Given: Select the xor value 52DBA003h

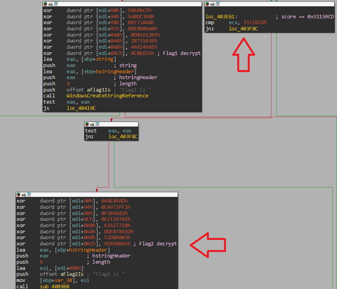Looking at the screenshot, I should 117,238.
